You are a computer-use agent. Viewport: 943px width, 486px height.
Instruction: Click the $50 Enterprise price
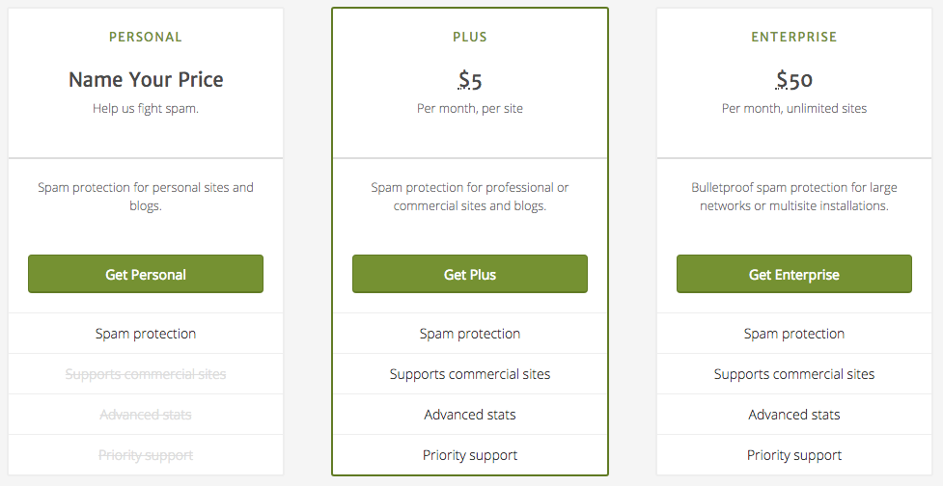[794, 80]
